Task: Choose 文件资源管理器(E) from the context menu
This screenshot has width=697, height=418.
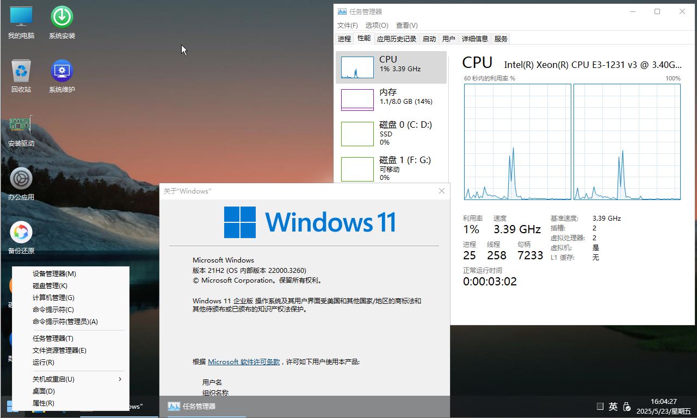Action: coord(71,350)
